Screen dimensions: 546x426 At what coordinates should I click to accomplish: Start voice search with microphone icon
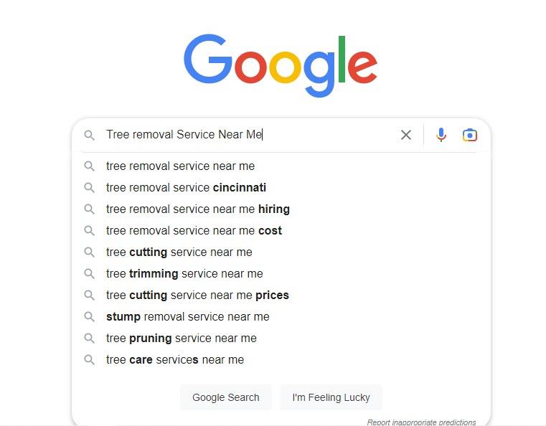click(x=441, y=135)
